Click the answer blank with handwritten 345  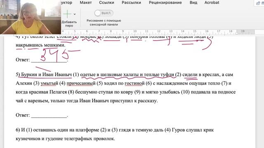tap(49, 60)
